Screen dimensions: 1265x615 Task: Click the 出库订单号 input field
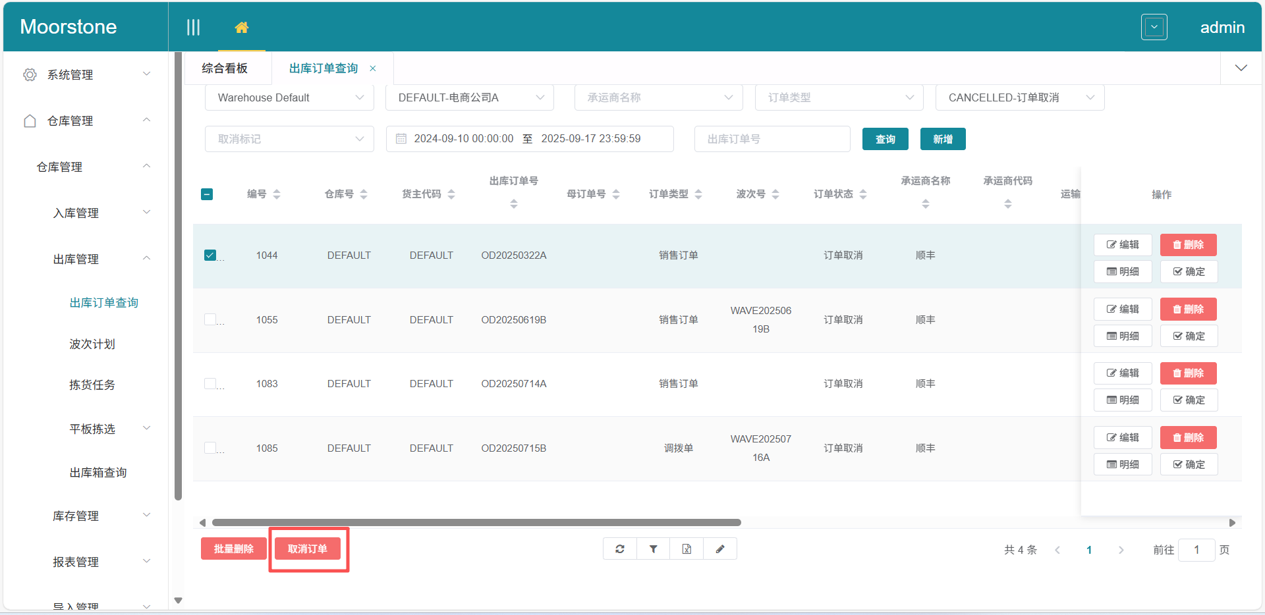coord(772,139)
